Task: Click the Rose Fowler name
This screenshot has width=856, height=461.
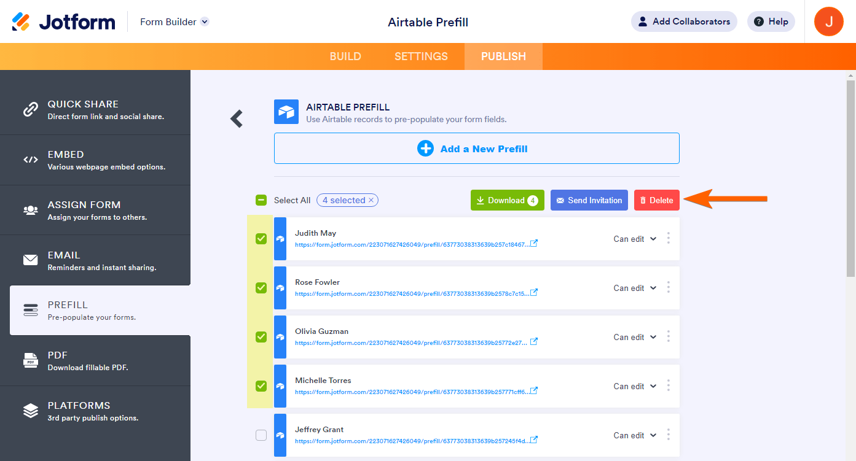Action: pyautogui.click(x=317, y=282)
